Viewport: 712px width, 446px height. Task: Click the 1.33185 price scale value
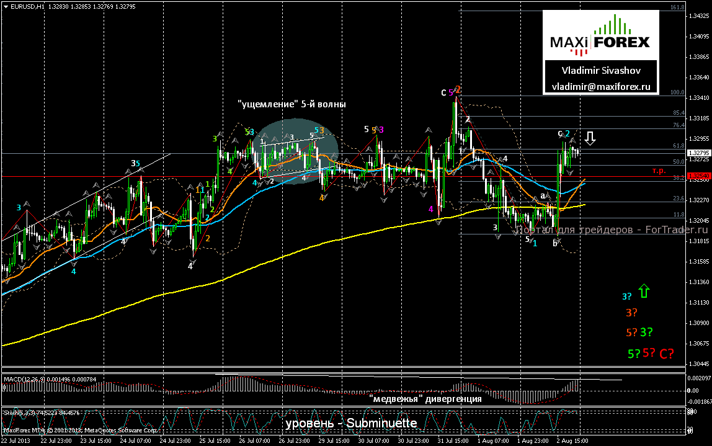coord(699,118)
